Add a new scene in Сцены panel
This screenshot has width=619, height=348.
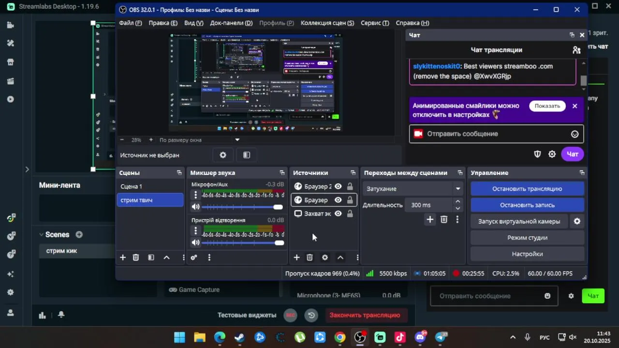(123, 258)
